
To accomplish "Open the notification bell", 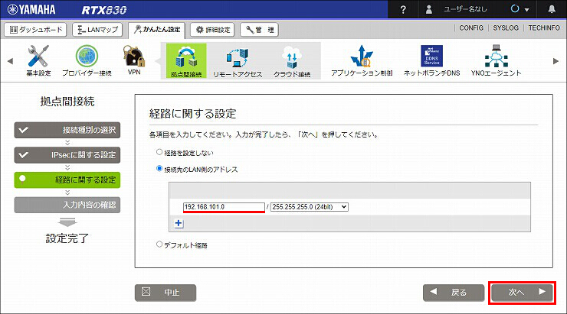I will click(x=552, y=9).
